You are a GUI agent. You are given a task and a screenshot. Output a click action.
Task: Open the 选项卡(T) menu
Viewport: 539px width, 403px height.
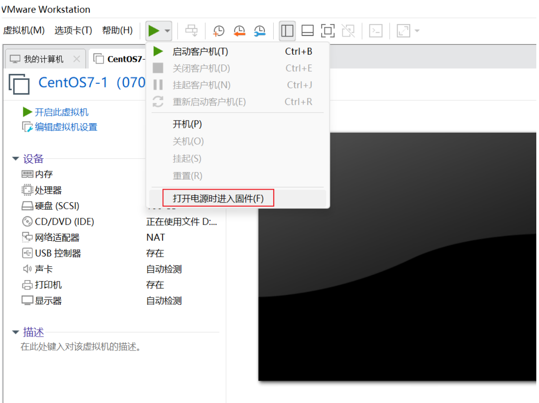click(73, 30)
